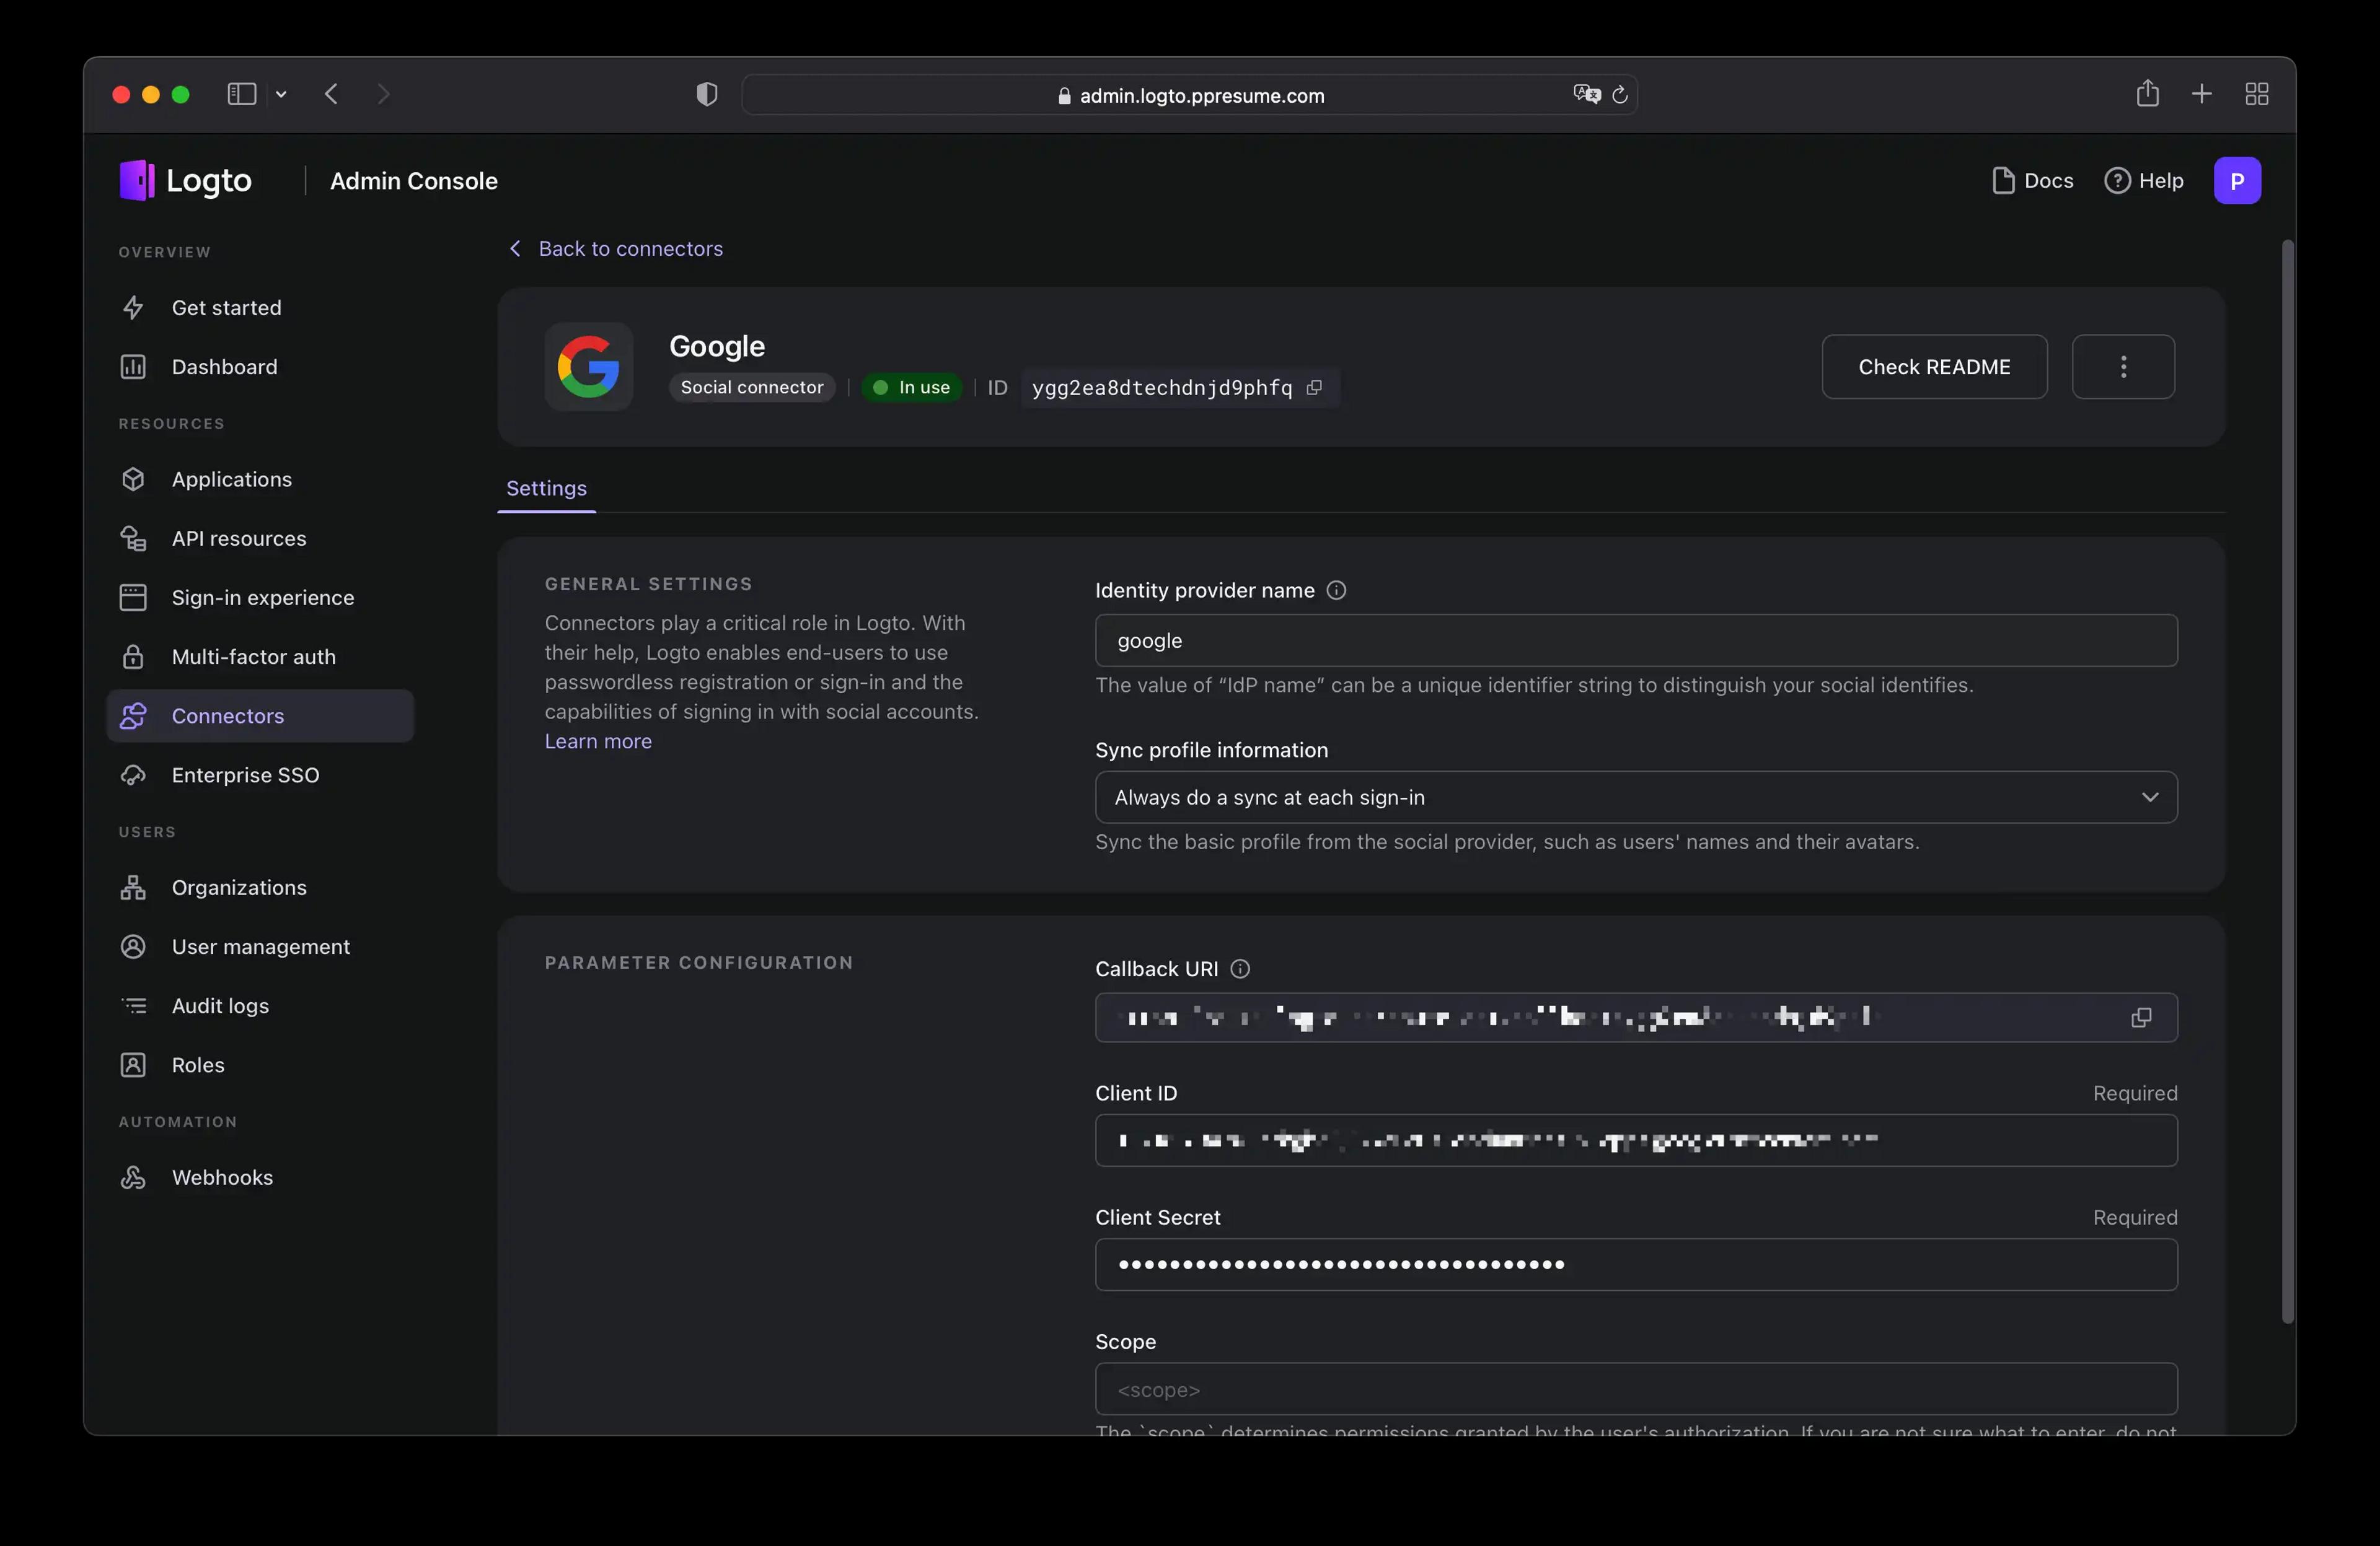
Task: Click Back to connectors link
Action: [616, 249]
